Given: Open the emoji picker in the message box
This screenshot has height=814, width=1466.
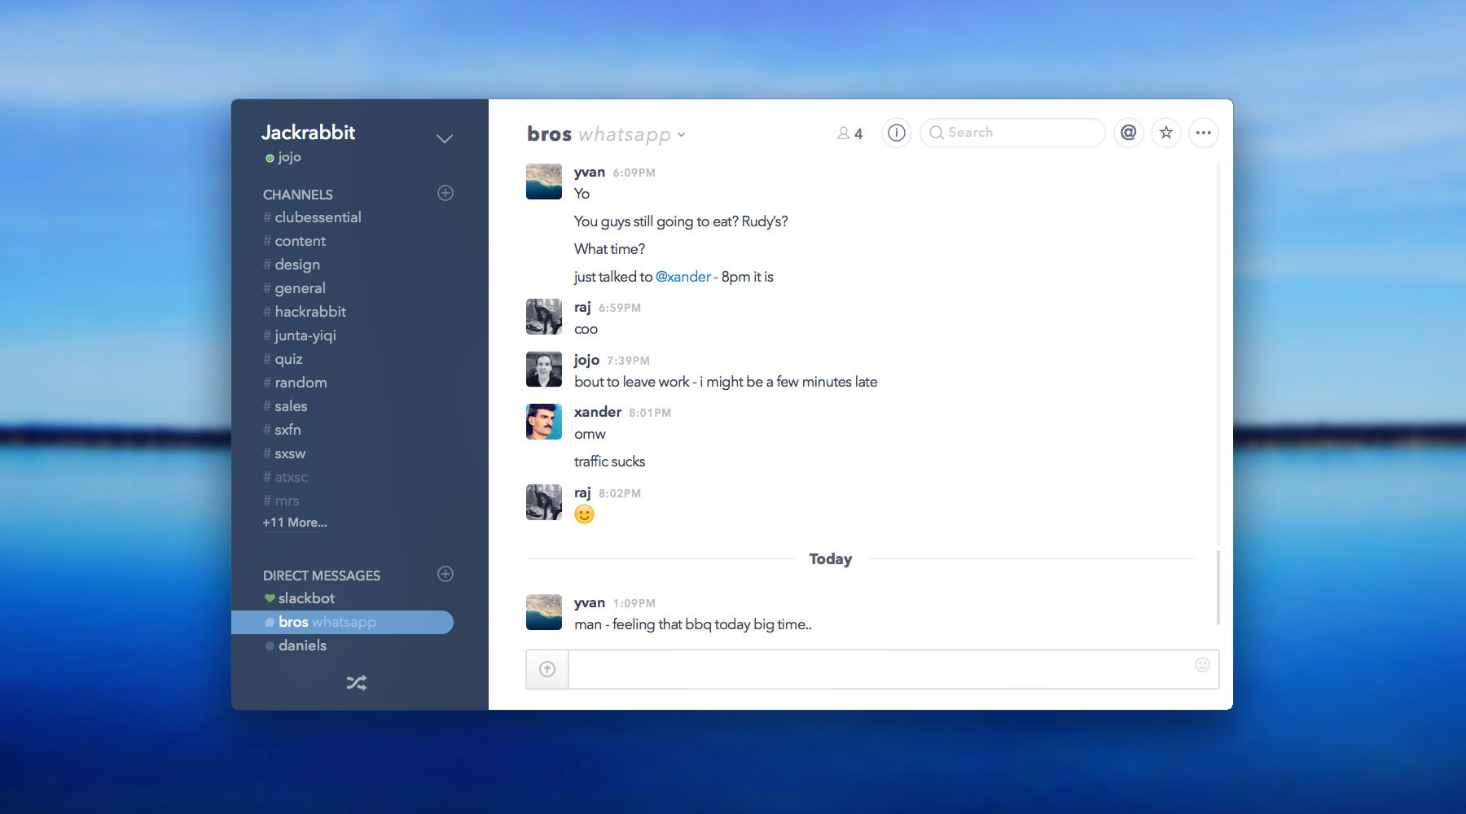Looking at the screenshot, I should [x=1203, y=666].
